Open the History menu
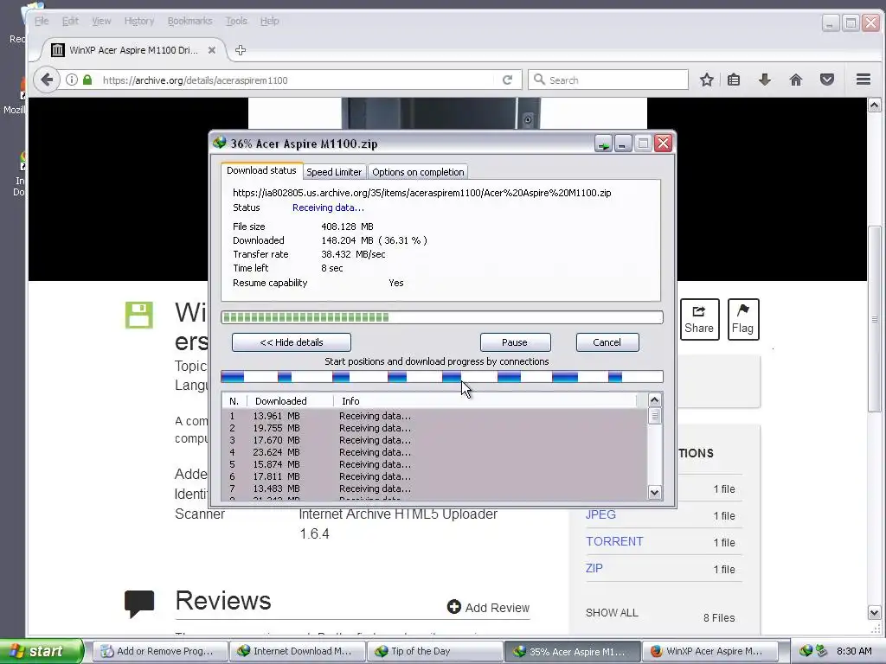 139,21
